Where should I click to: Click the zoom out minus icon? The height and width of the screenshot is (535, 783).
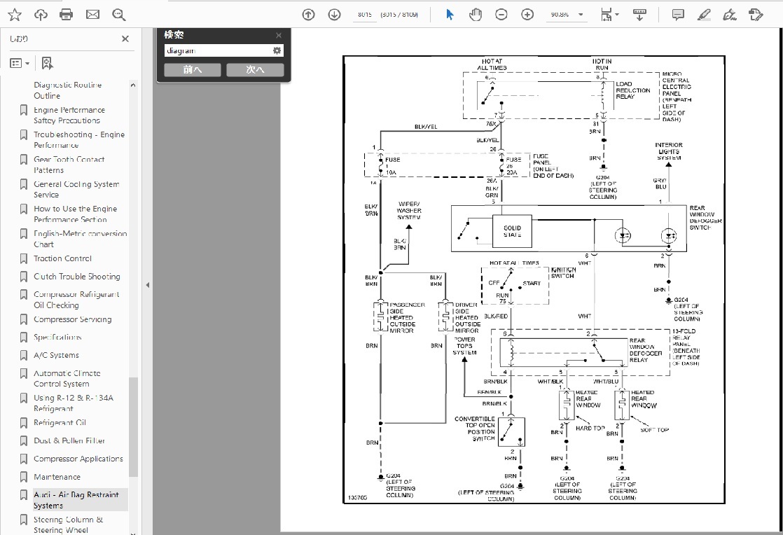[501, 15]
